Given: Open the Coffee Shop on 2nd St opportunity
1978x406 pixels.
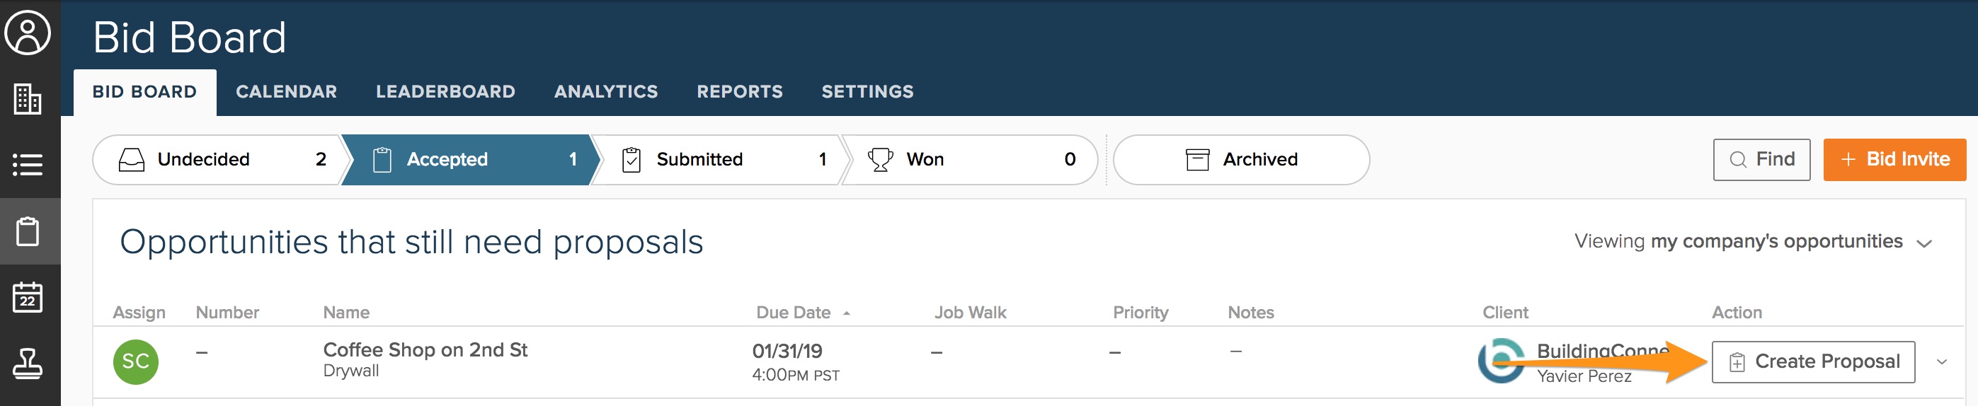Looking at the screenshot, I should 425,350.
